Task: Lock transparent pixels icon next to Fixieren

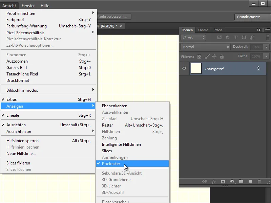Action: [199, 57]
